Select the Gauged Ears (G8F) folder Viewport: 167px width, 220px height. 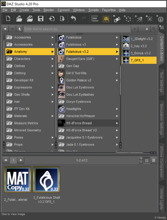coord(88,59)
